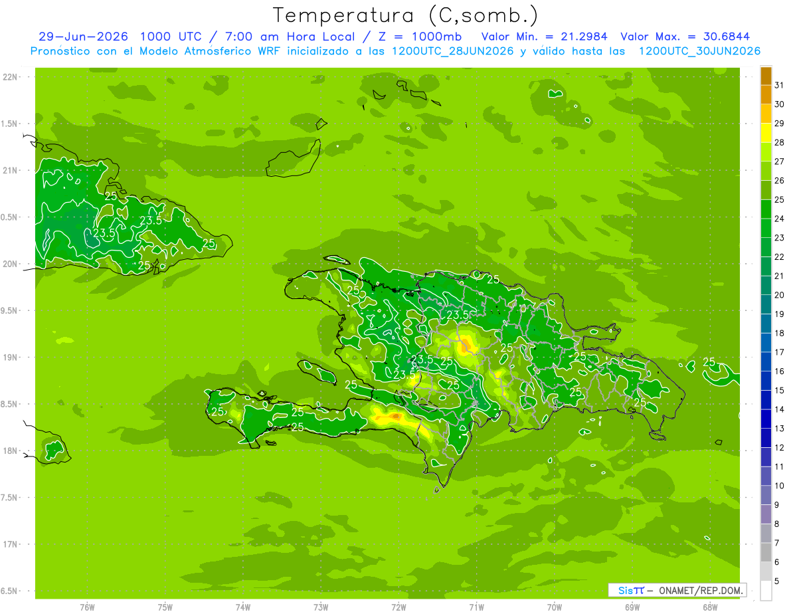Click the "31" label on the color scale

[x=779, y=85]
